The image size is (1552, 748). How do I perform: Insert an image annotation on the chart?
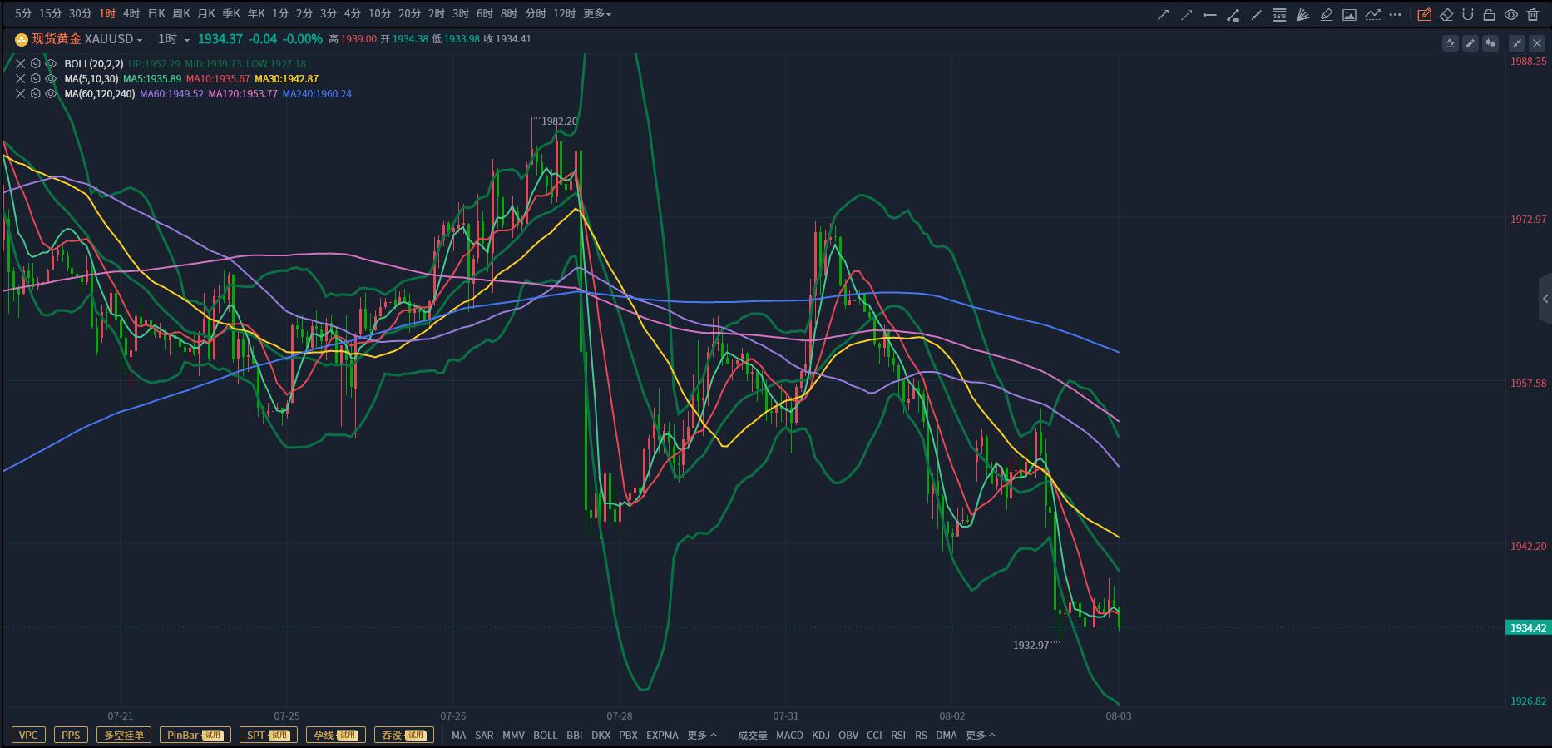[1350, 14]
